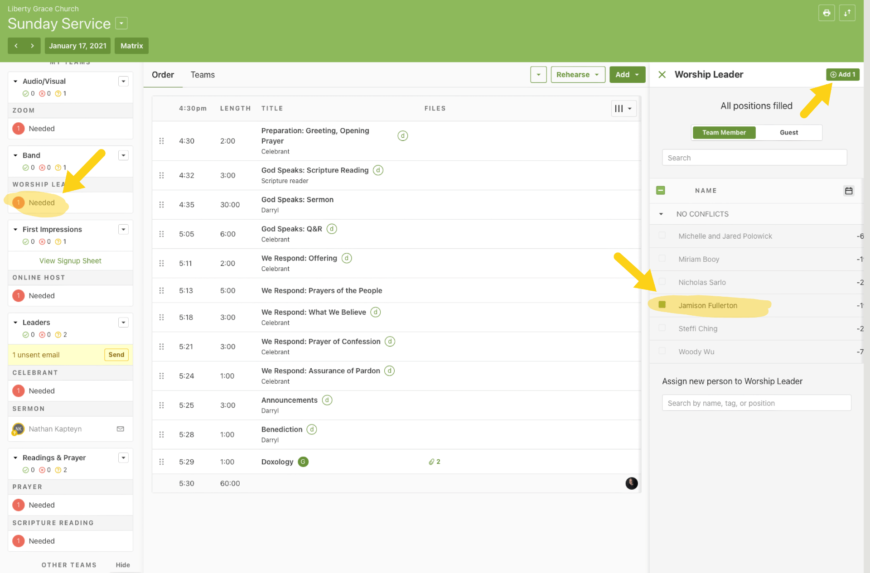Open the green Add dropdown
The height and width of the screenshot is (573, 870).
tap(627, 75)
